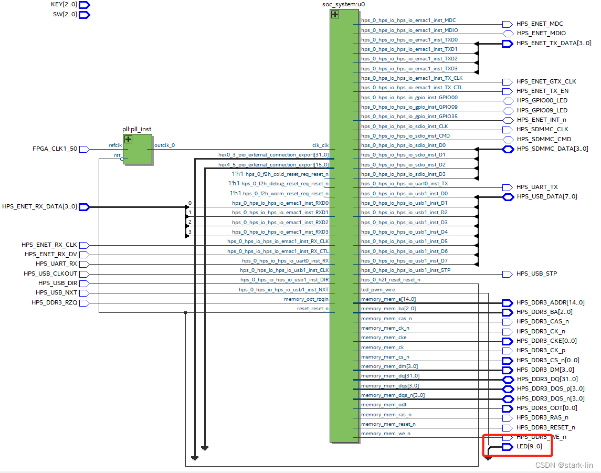
Task: Select the HPS_UART_RX input pin symbol
Action: [85, 265]
